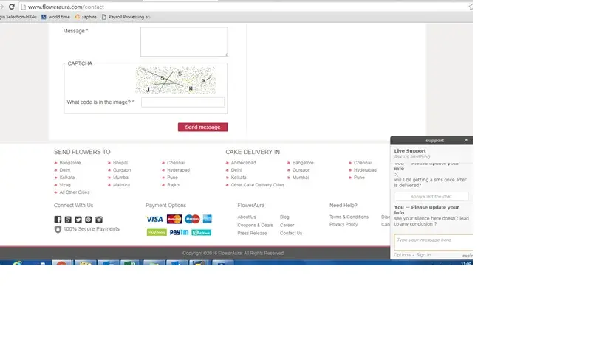605x339 pixels.
Task: Open Bangalore under Send Flowers To
Action: [x=70, y=163]
